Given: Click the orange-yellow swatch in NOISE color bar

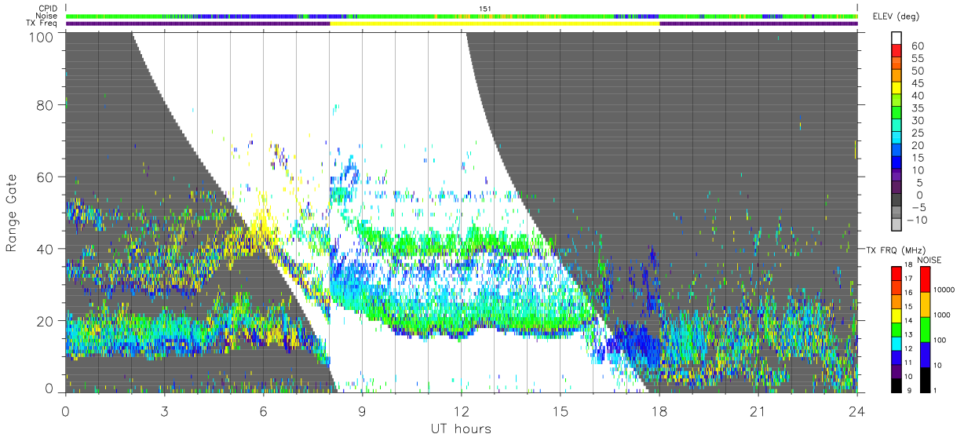Looking at the screenshot, I should (x=926, y=305).
